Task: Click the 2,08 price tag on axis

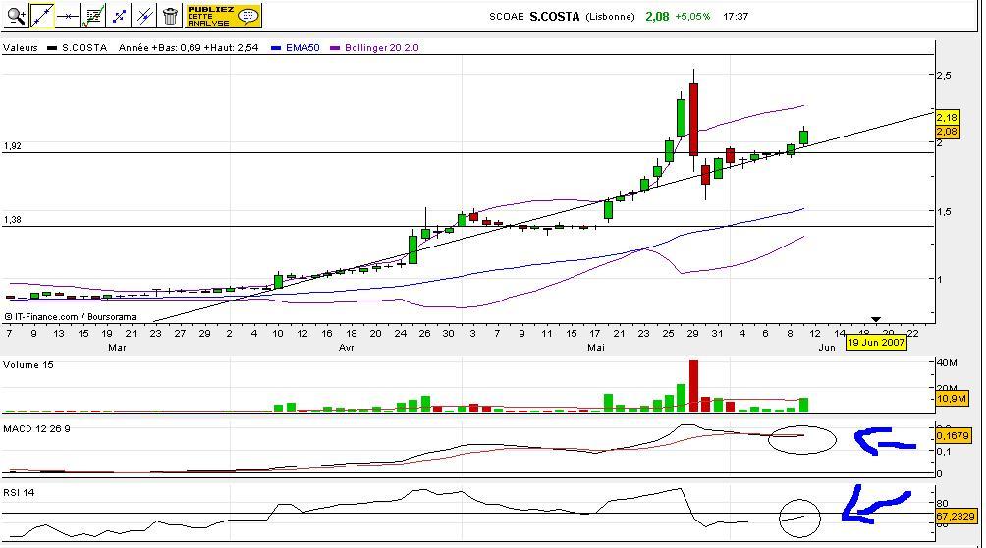Action: pos(947,132)
